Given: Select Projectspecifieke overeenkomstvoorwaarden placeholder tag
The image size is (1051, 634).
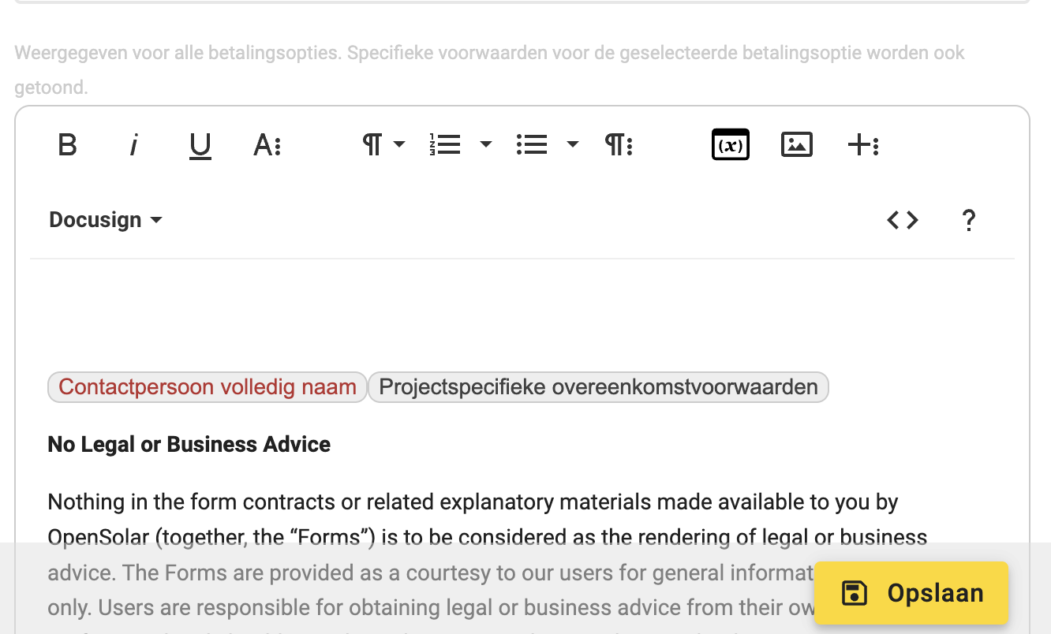Looking at the screenshot, I should (x=598, y=387).
